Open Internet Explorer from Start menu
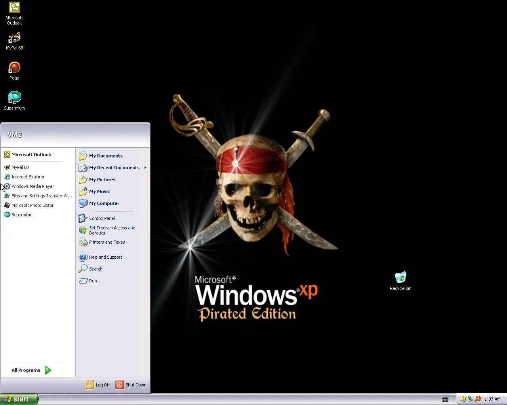Viewport: 507px width, 405px height. (x=38, y=177)
